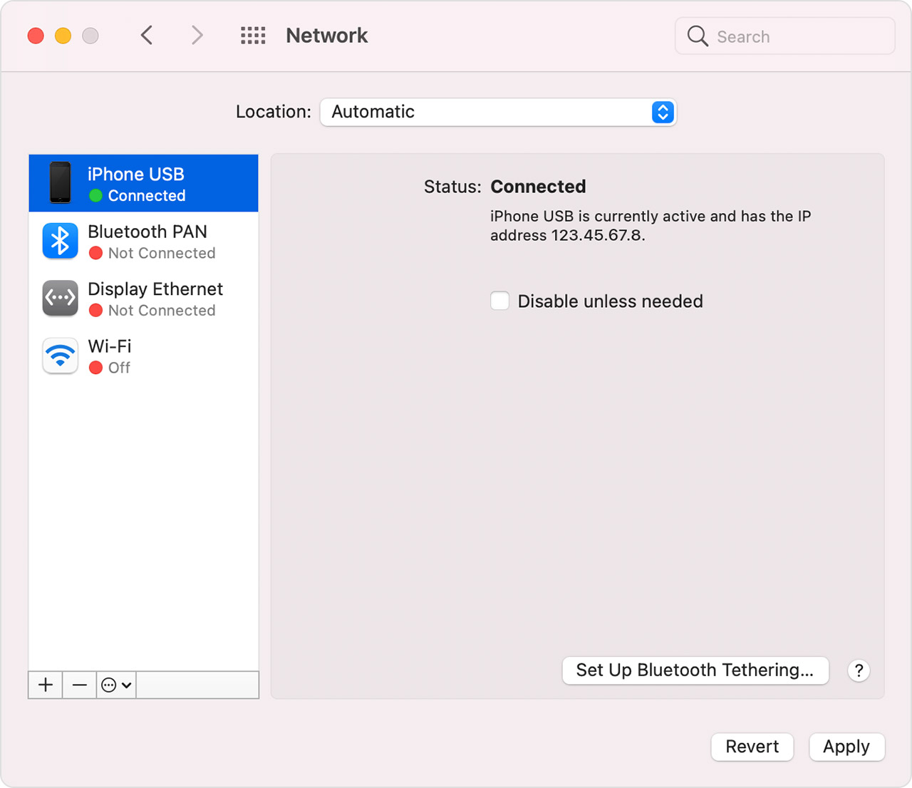Click Set Up Bluetooth Tethering button
This screenshot has height=788, width=912.
pos(695,670)
